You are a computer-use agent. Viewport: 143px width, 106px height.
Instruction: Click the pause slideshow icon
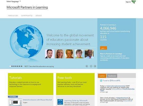[x=91, y=66]
